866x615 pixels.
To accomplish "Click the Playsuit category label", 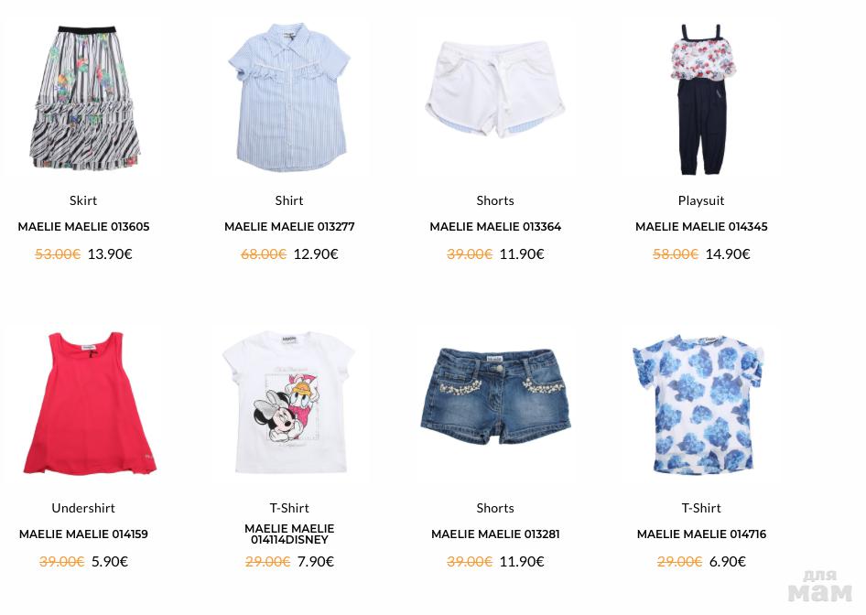I will pyautogui.click(x=701, y=200).
